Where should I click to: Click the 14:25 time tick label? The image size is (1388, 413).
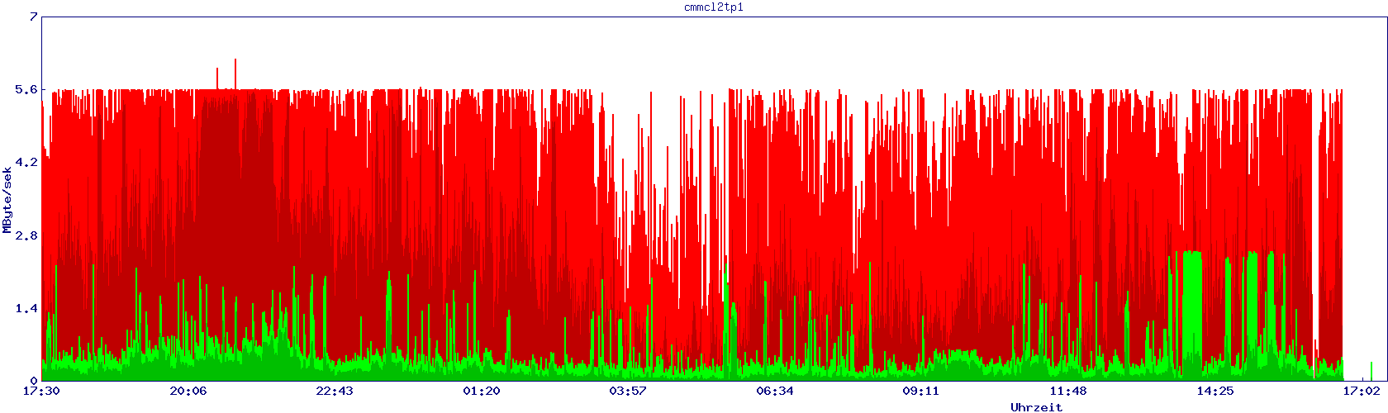point(1214,391)
